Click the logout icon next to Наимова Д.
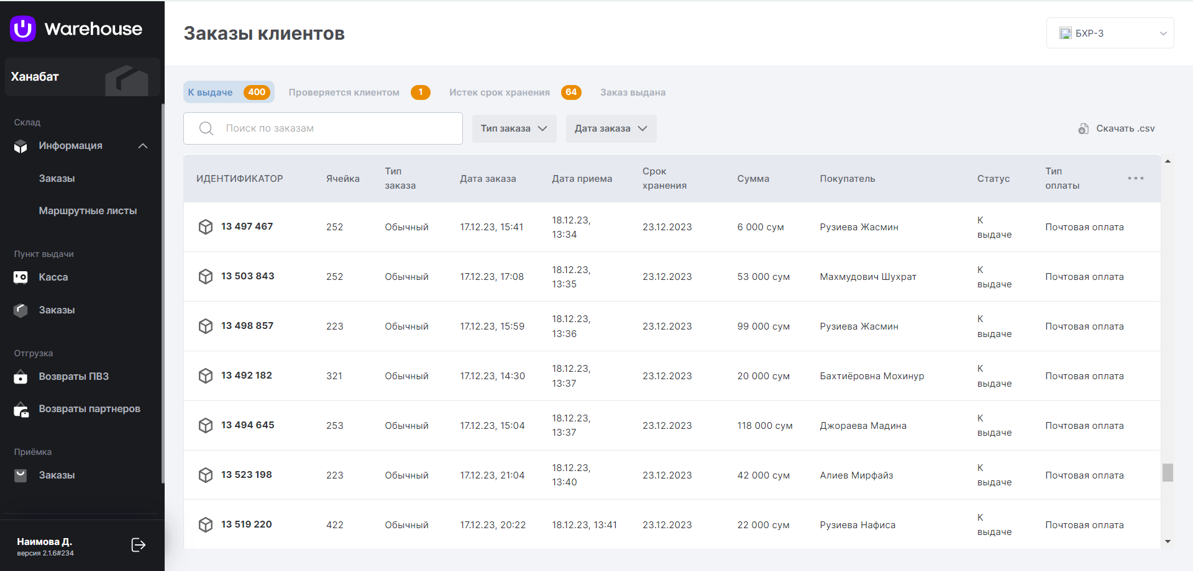 (139, 545)
